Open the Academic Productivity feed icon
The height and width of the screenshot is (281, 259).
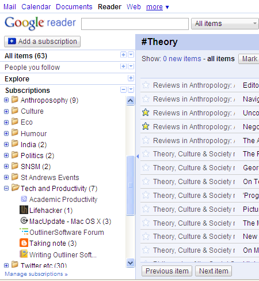tap(24, 199)
